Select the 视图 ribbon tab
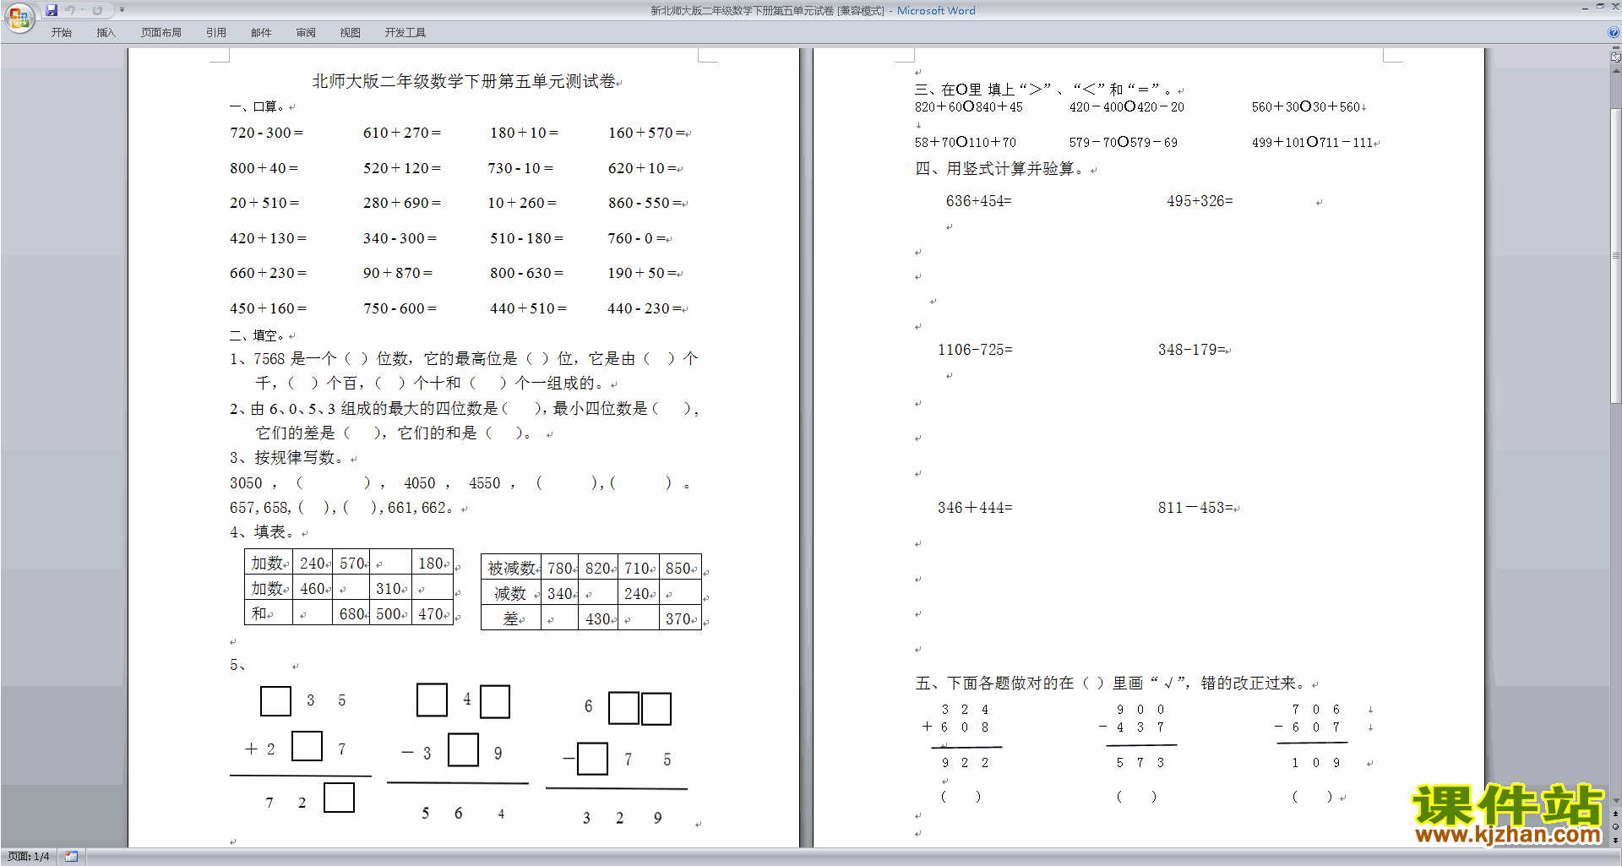Image resolution: width=1622 pixels, height=866 pixels. point(350,33)
